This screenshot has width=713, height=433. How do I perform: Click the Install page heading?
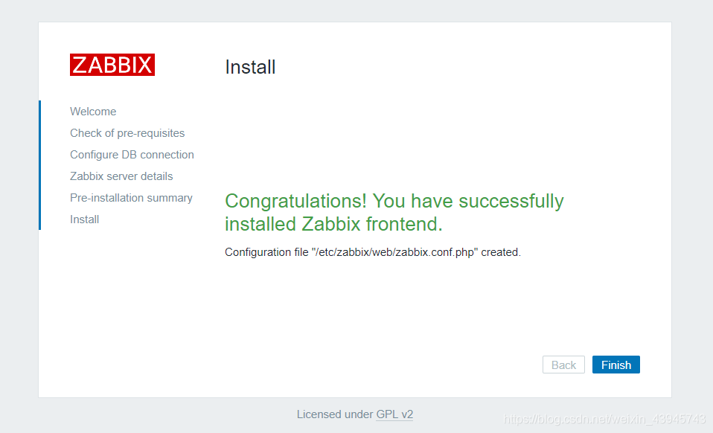(250, 67)
